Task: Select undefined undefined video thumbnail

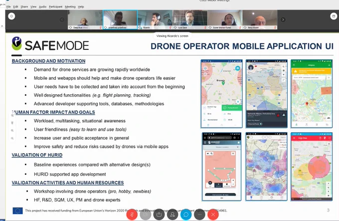Action: point(120,19)
